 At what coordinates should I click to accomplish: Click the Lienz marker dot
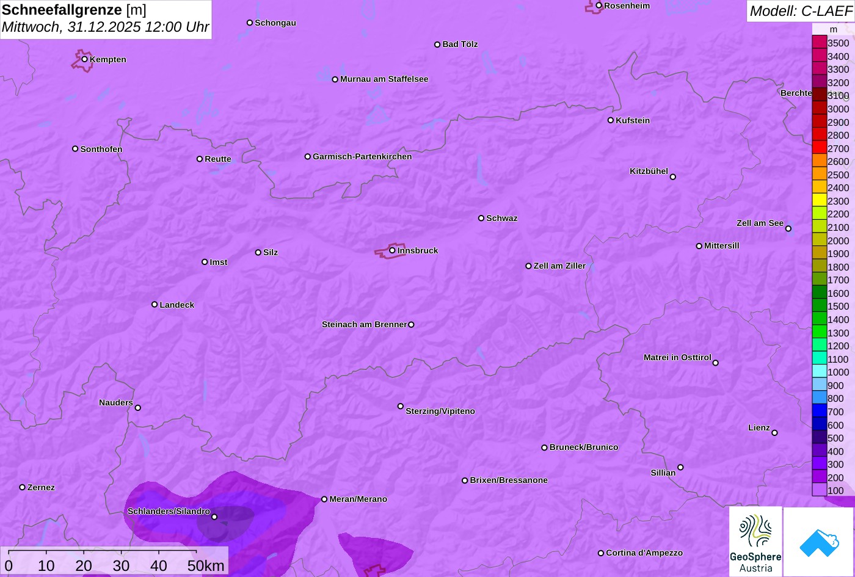click(774, 433)
